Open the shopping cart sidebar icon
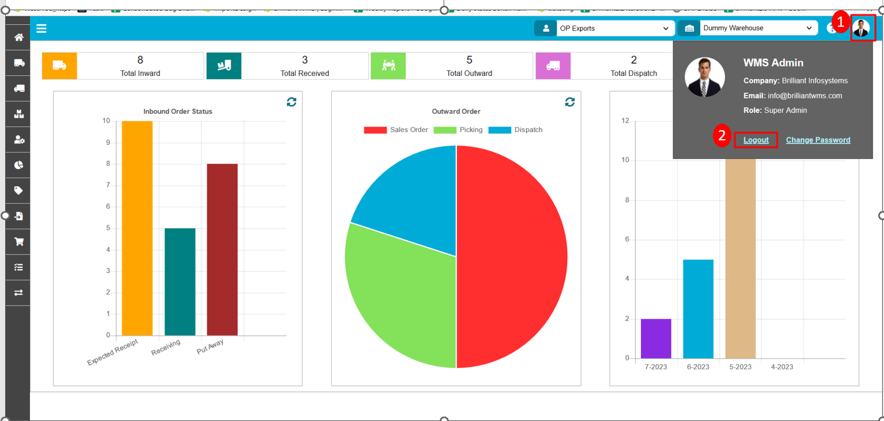The width and height of the screenshot is (884, 421). pos(19,242)
